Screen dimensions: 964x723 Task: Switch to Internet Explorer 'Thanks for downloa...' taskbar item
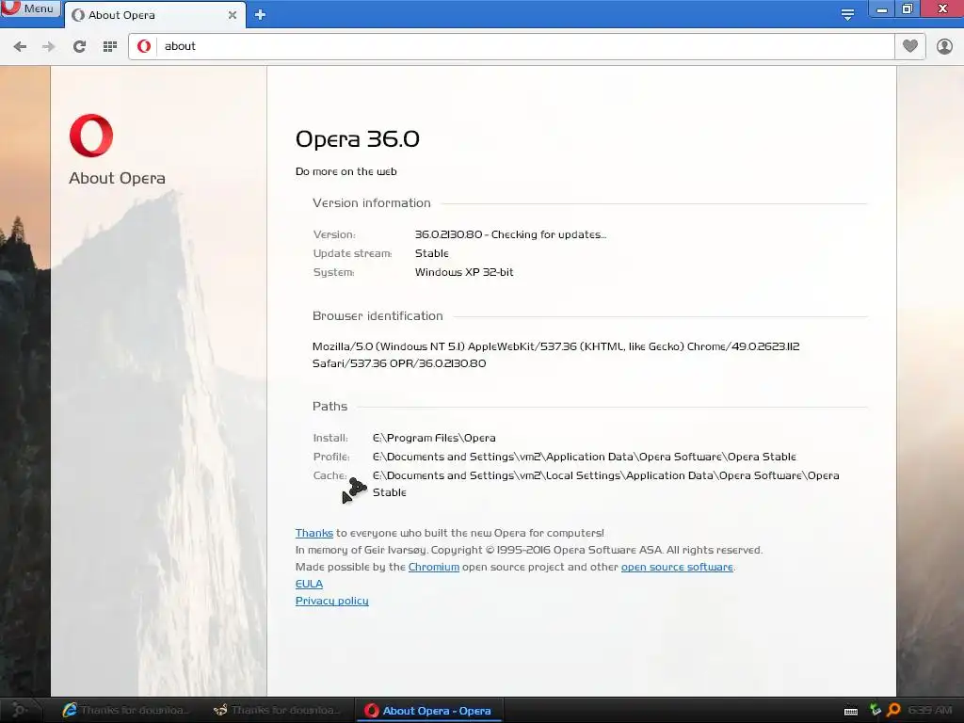pyautogui.click(x=126, y=710)
